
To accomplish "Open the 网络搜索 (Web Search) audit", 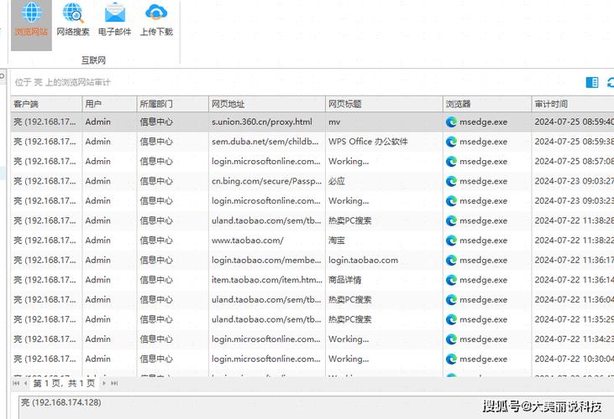I will click(x=73, y=21).
